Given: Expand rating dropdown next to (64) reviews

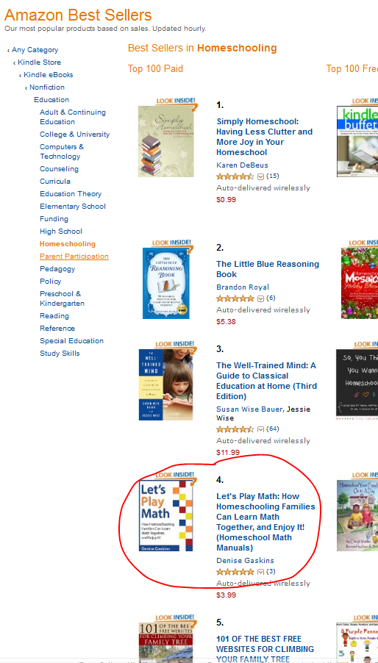Looking at the screenshot, I should (260, 429).
